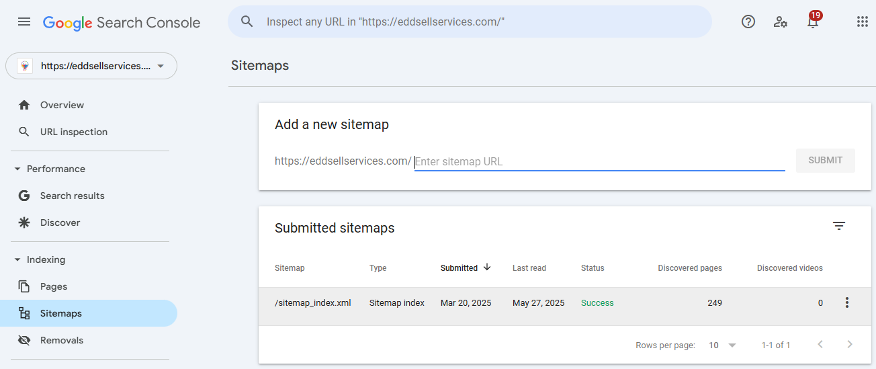Open the Help question mark icon
The height and width of the screenshot is (369, 876).
pyautogui.click(x=748, y=22)
